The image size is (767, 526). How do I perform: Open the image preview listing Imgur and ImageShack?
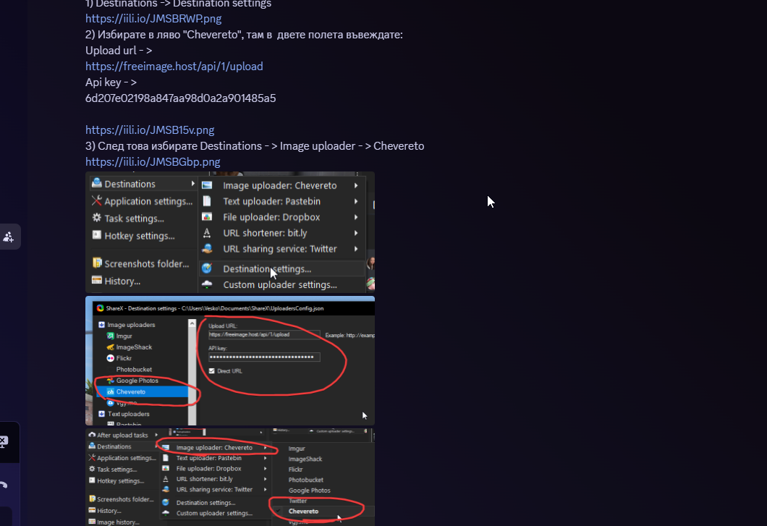pyautogui.click(x=230, y=477)
